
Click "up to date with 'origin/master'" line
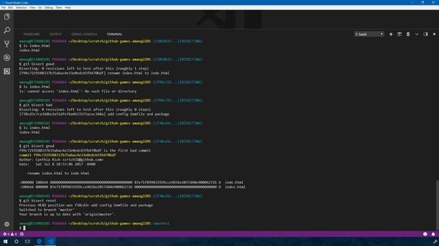(x=67, y=214)
